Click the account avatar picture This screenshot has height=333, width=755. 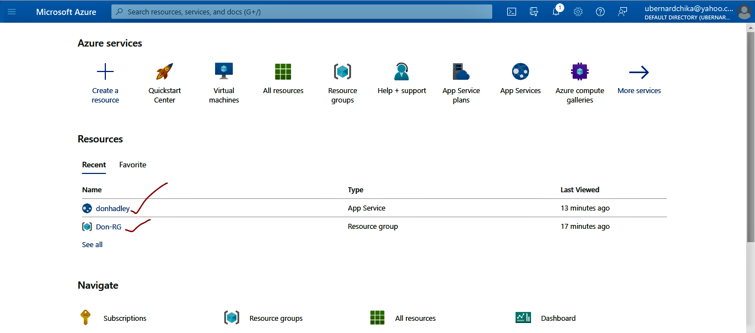click(x=744, y=12)
